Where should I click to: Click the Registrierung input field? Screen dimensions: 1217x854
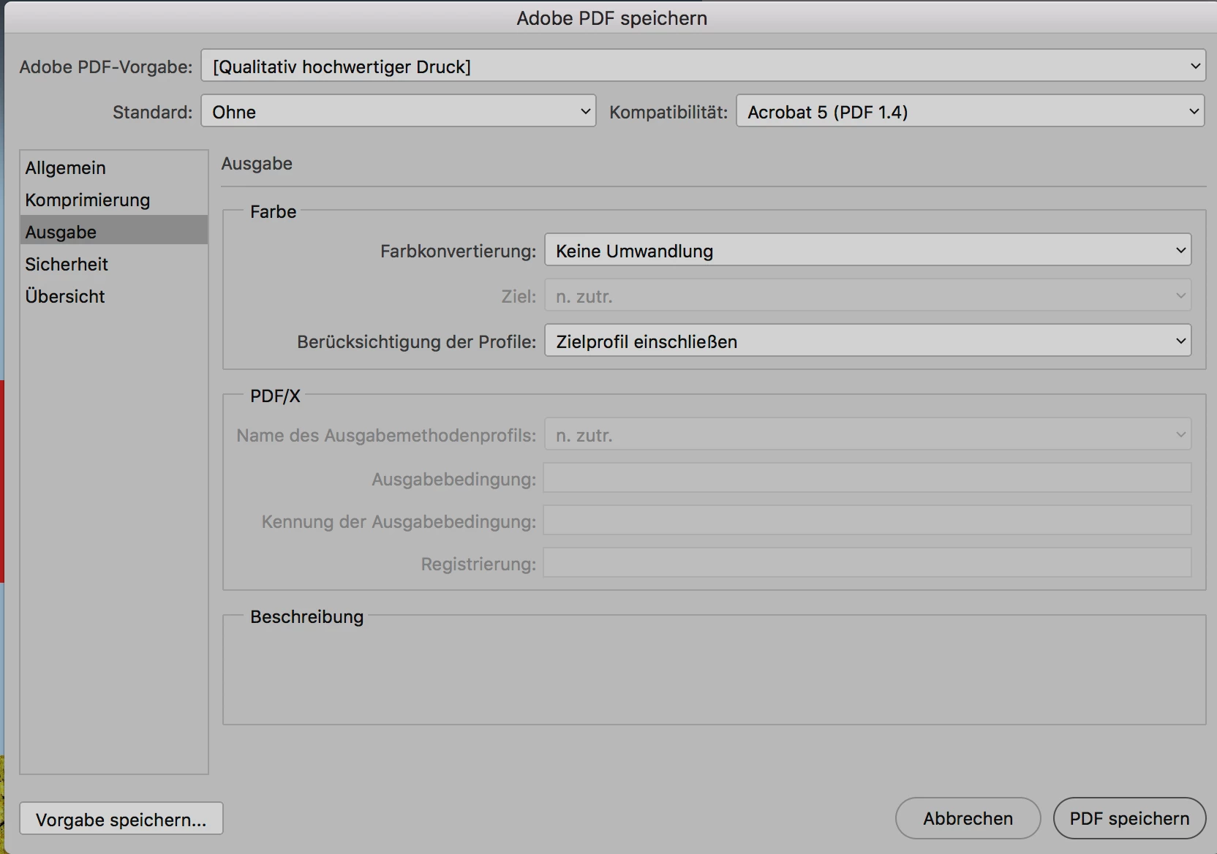click(x=867, y=563)
